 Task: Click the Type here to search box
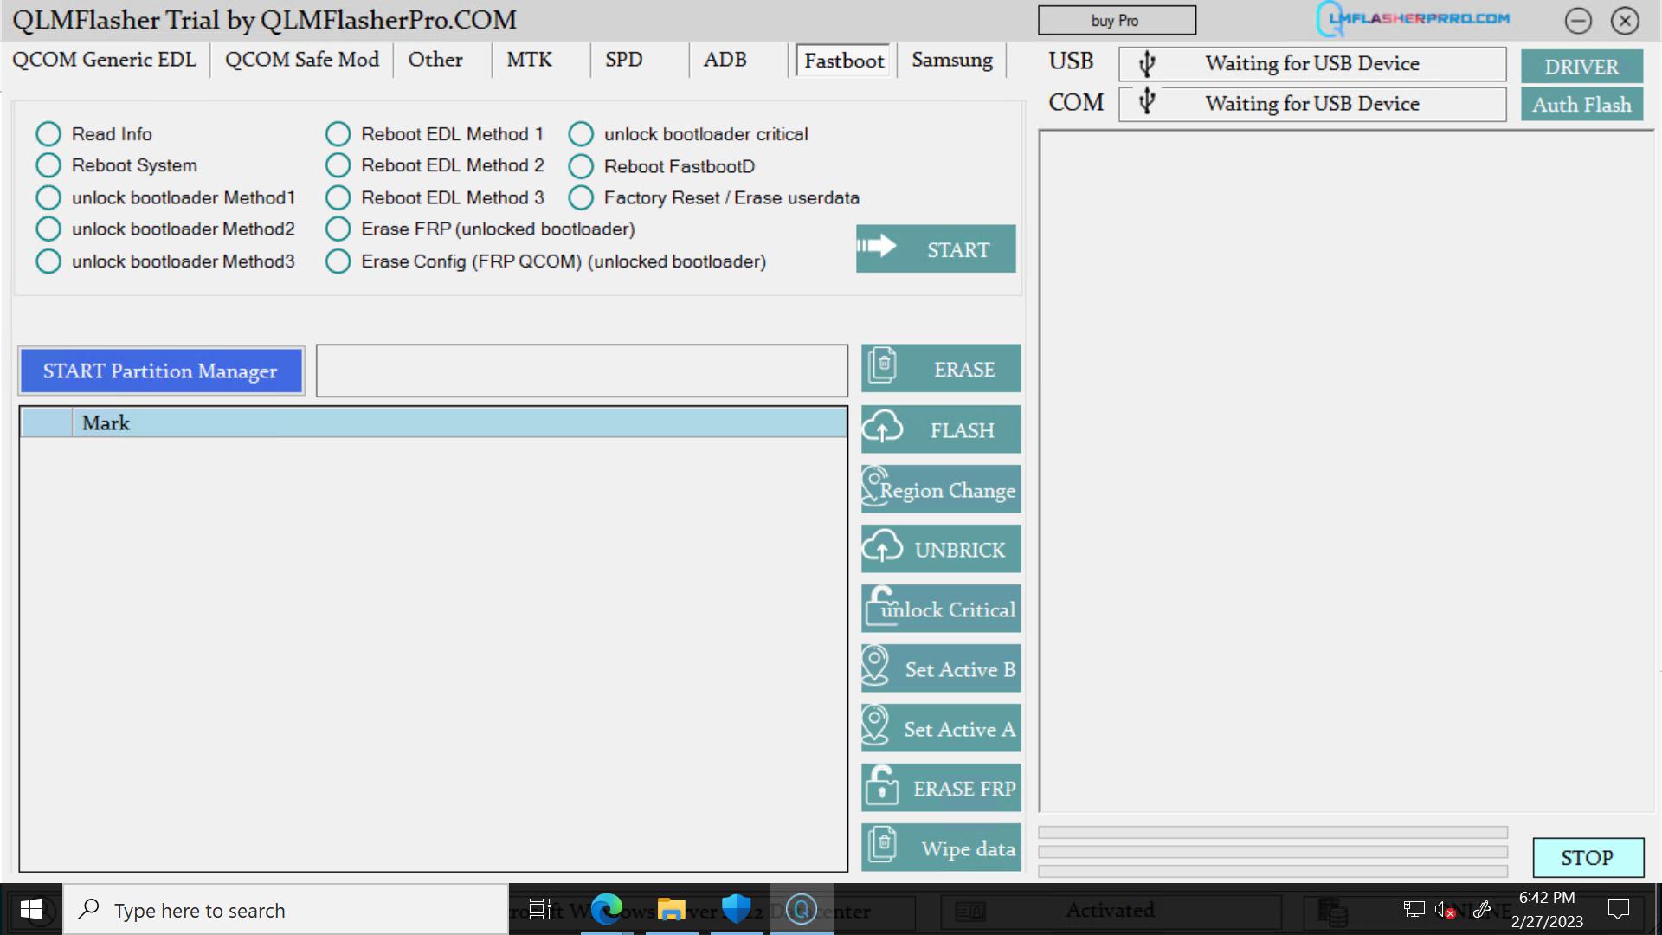pyautogui.click(x=286, y=909)
